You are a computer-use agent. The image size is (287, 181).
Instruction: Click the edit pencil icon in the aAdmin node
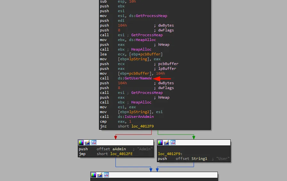click(x=87, y=143)
